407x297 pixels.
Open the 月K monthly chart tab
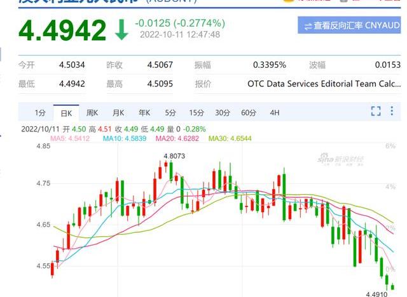118,113
